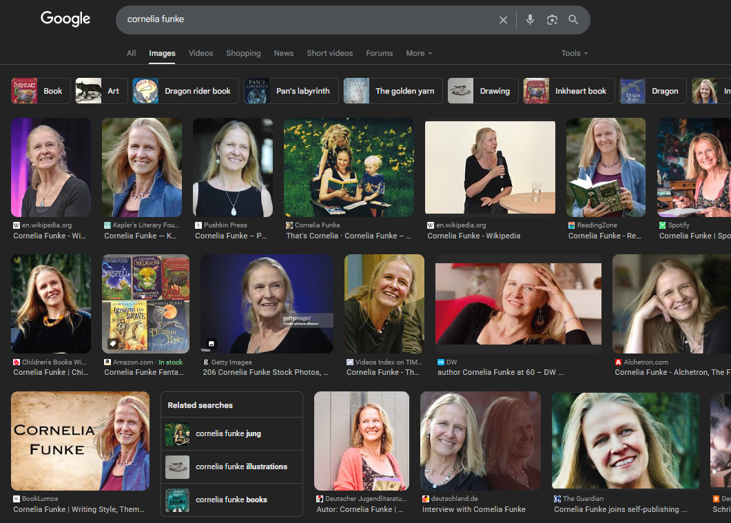Viewport: 731px width, 523px height.
Task: Pick the Dragon filter chip
Action: [653, 91]
